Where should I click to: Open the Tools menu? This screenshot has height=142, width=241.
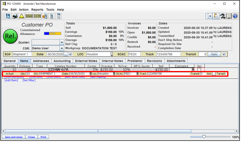coord(50,10)
